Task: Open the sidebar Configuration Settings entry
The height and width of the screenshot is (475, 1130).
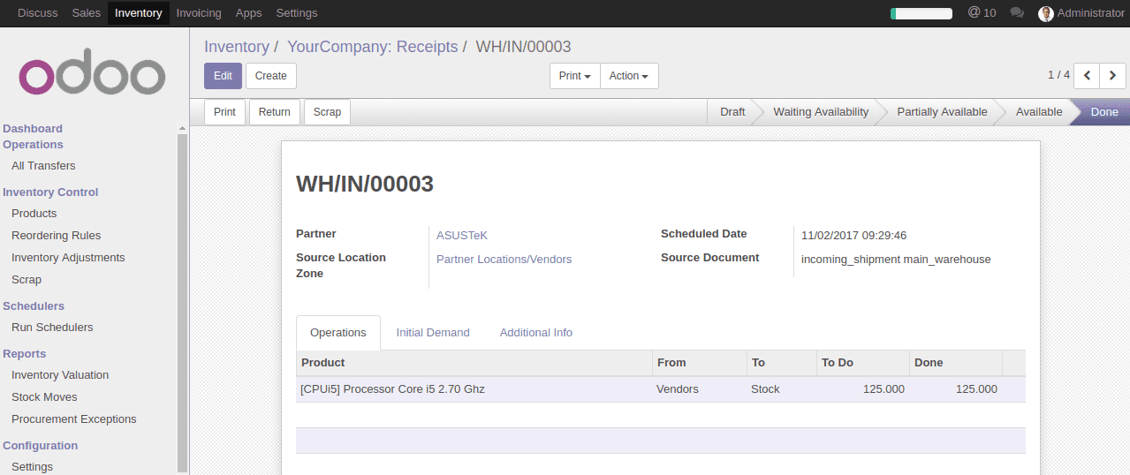Action: coord(32,467)
